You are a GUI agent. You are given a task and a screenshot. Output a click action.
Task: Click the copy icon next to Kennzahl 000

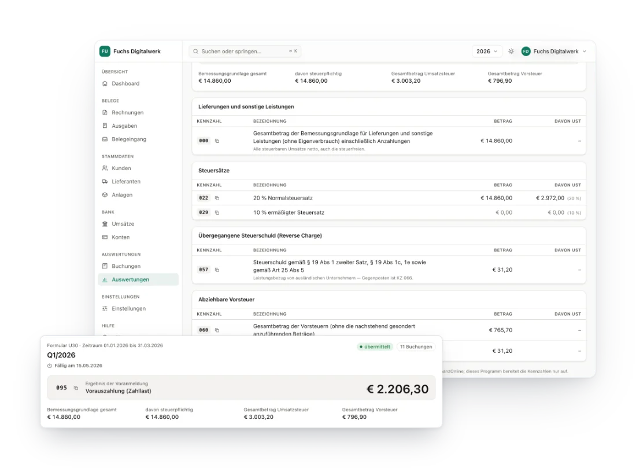pos(217,141)
